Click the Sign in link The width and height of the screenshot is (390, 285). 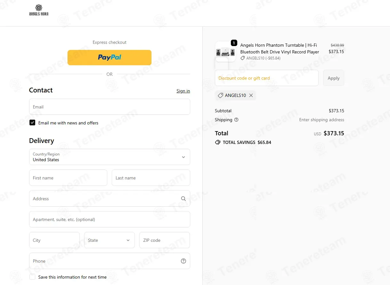coord(183,91)
